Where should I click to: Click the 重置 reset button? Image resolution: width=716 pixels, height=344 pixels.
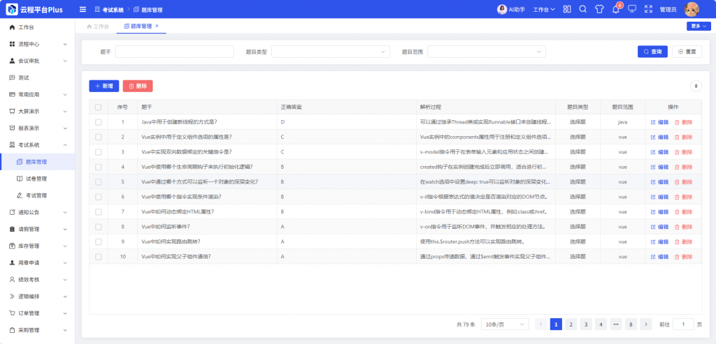687,52
